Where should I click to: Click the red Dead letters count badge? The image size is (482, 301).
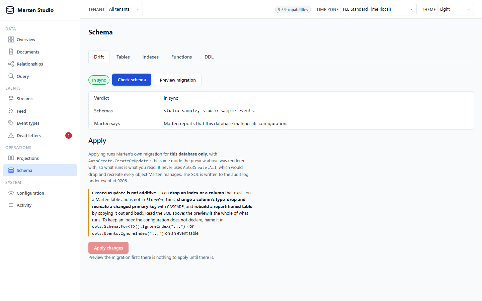(x=69, y=135)
